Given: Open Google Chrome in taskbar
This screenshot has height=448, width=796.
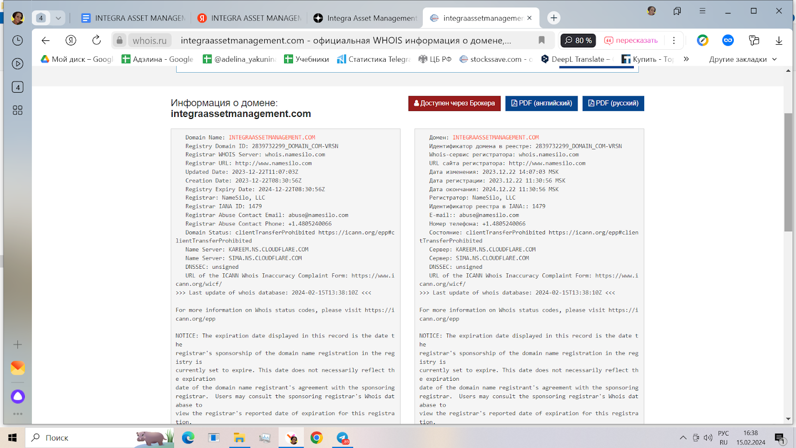Looking at the screenshot, I should (316, 438).
